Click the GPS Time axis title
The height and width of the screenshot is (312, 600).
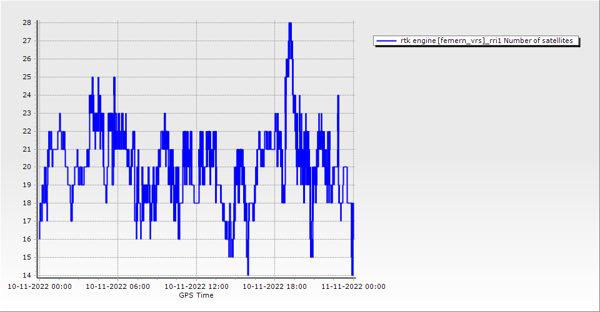196,295
